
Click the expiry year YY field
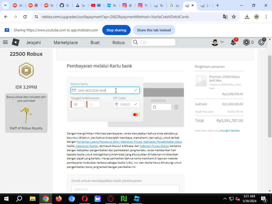click(93, 104)
